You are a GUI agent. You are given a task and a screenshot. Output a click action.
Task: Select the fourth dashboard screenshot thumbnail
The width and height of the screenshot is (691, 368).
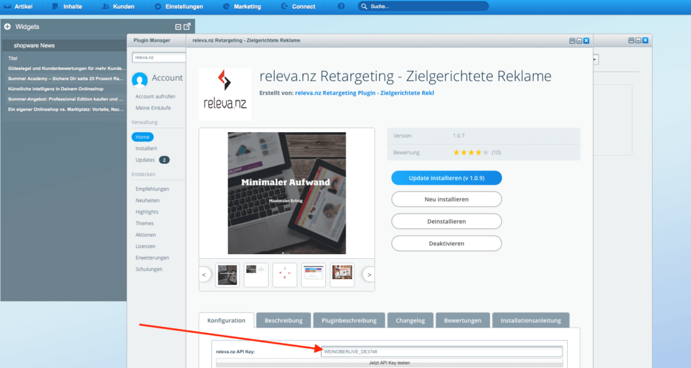(313, 275)
